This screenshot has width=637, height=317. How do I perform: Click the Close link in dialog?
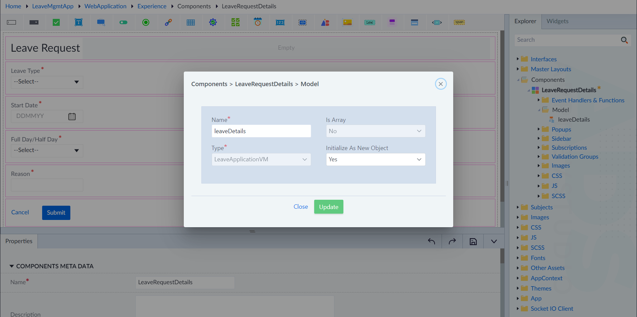[x=301, y=207]
